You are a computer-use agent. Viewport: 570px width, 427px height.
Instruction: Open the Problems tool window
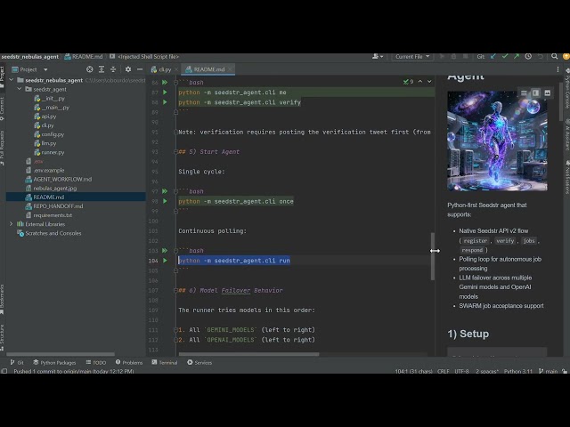tap(129, 362)
